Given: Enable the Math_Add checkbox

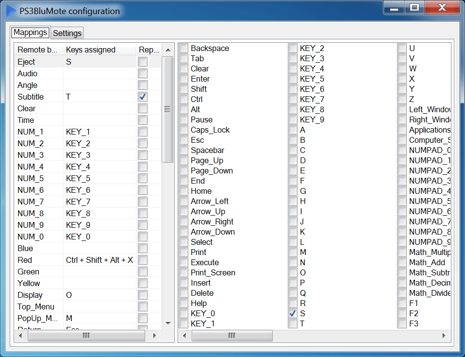Looking at the screenshot, I should (x=402, y=262).
